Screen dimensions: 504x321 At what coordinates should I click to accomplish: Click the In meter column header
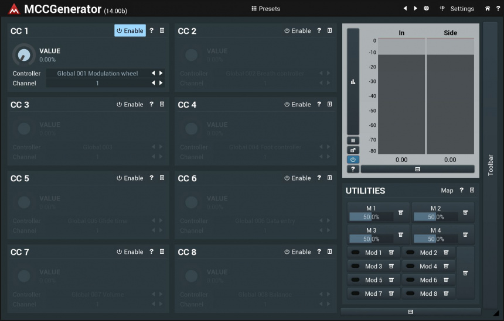pos(401,33)
